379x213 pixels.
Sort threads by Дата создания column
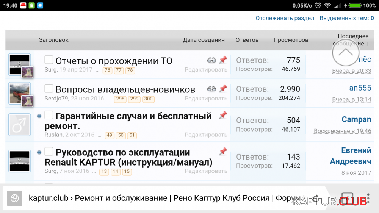204,40
